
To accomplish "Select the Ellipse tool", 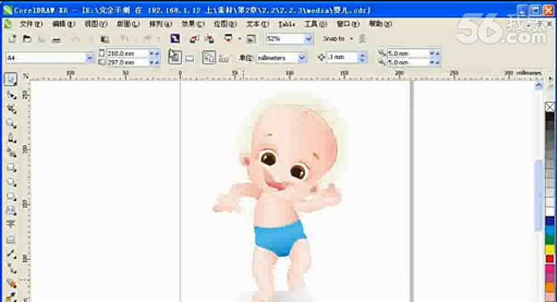I will (x=11, y=181).
